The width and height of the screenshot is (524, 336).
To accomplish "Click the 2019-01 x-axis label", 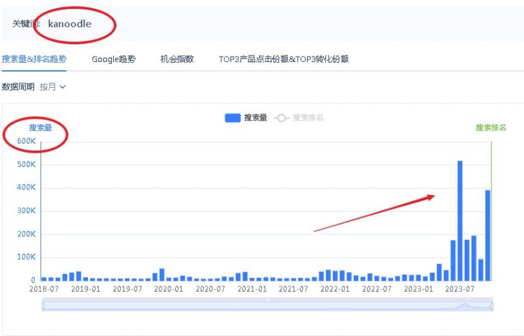I will tap(85, 289).
